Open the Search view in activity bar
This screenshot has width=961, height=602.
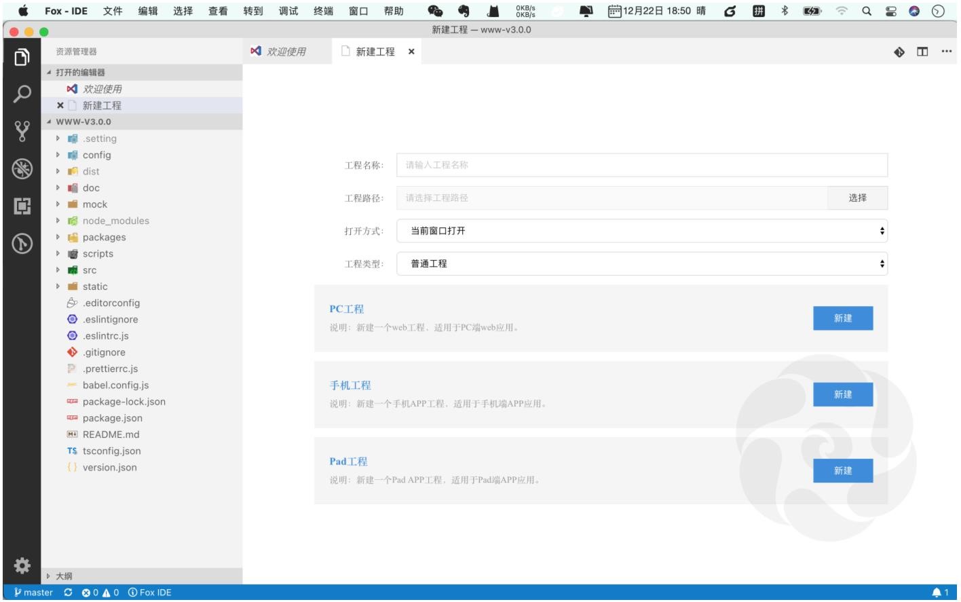(22, 94)
